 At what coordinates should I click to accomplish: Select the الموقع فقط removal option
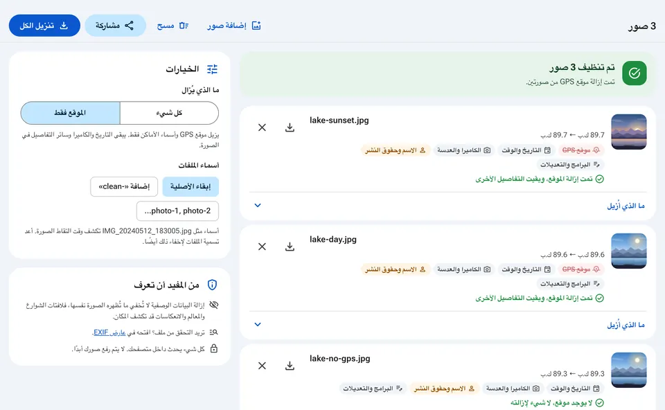pos(71,113)
